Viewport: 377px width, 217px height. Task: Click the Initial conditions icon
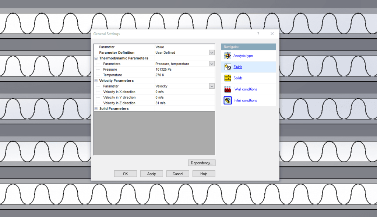click(228, 100)
